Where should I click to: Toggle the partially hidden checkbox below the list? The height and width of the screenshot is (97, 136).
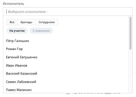(x=68, y=94)
